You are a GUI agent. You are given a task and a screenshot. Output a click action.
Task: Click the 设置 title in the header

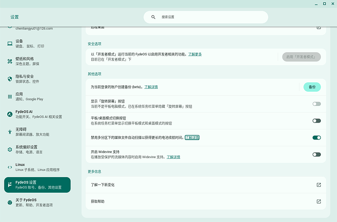pyautogui.click(x=15, y=17)
